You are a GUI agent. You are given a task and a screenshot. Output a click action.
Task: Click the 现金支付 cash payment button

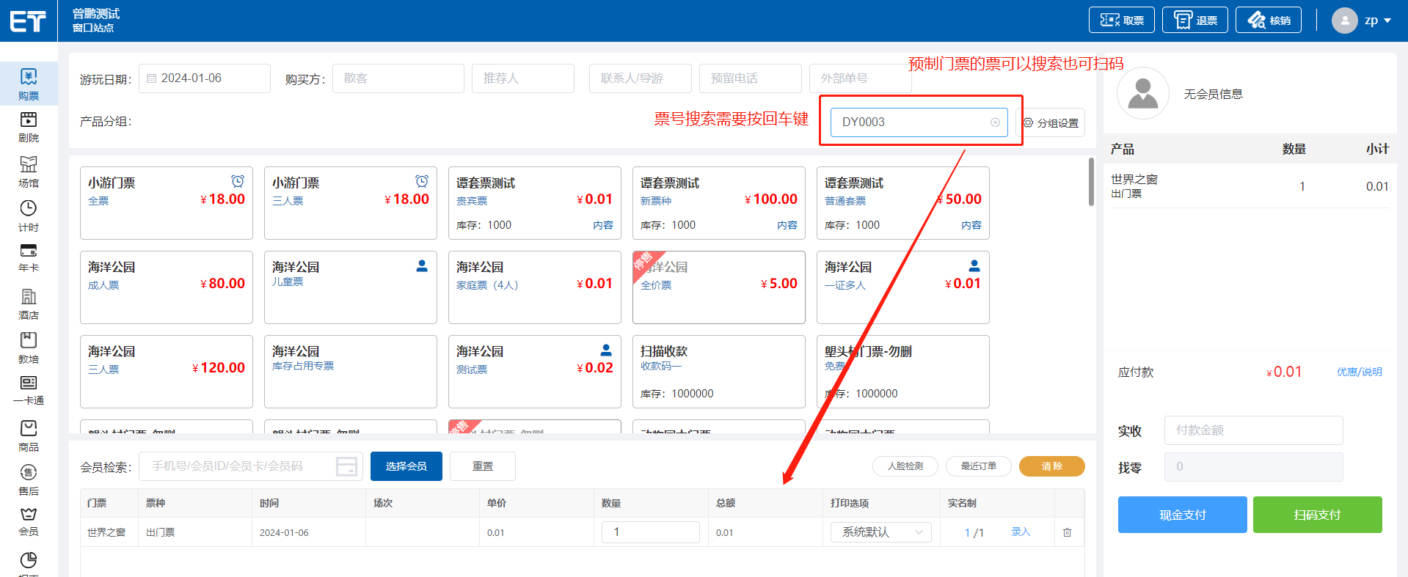[1181, 515]
